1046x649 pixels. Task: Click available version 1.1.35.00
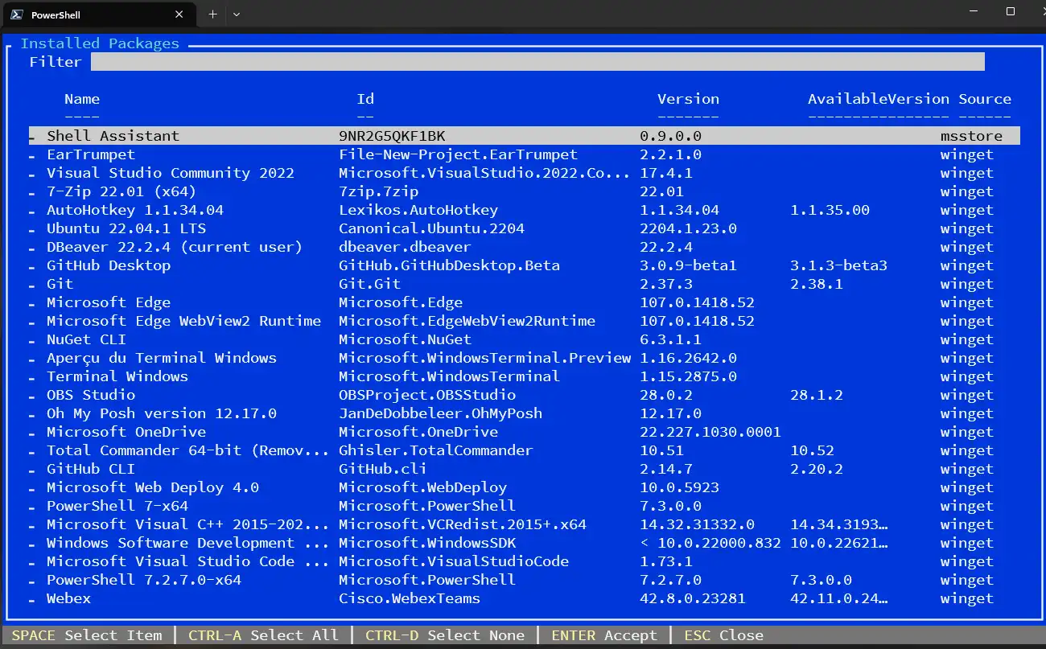click(830, 210)
